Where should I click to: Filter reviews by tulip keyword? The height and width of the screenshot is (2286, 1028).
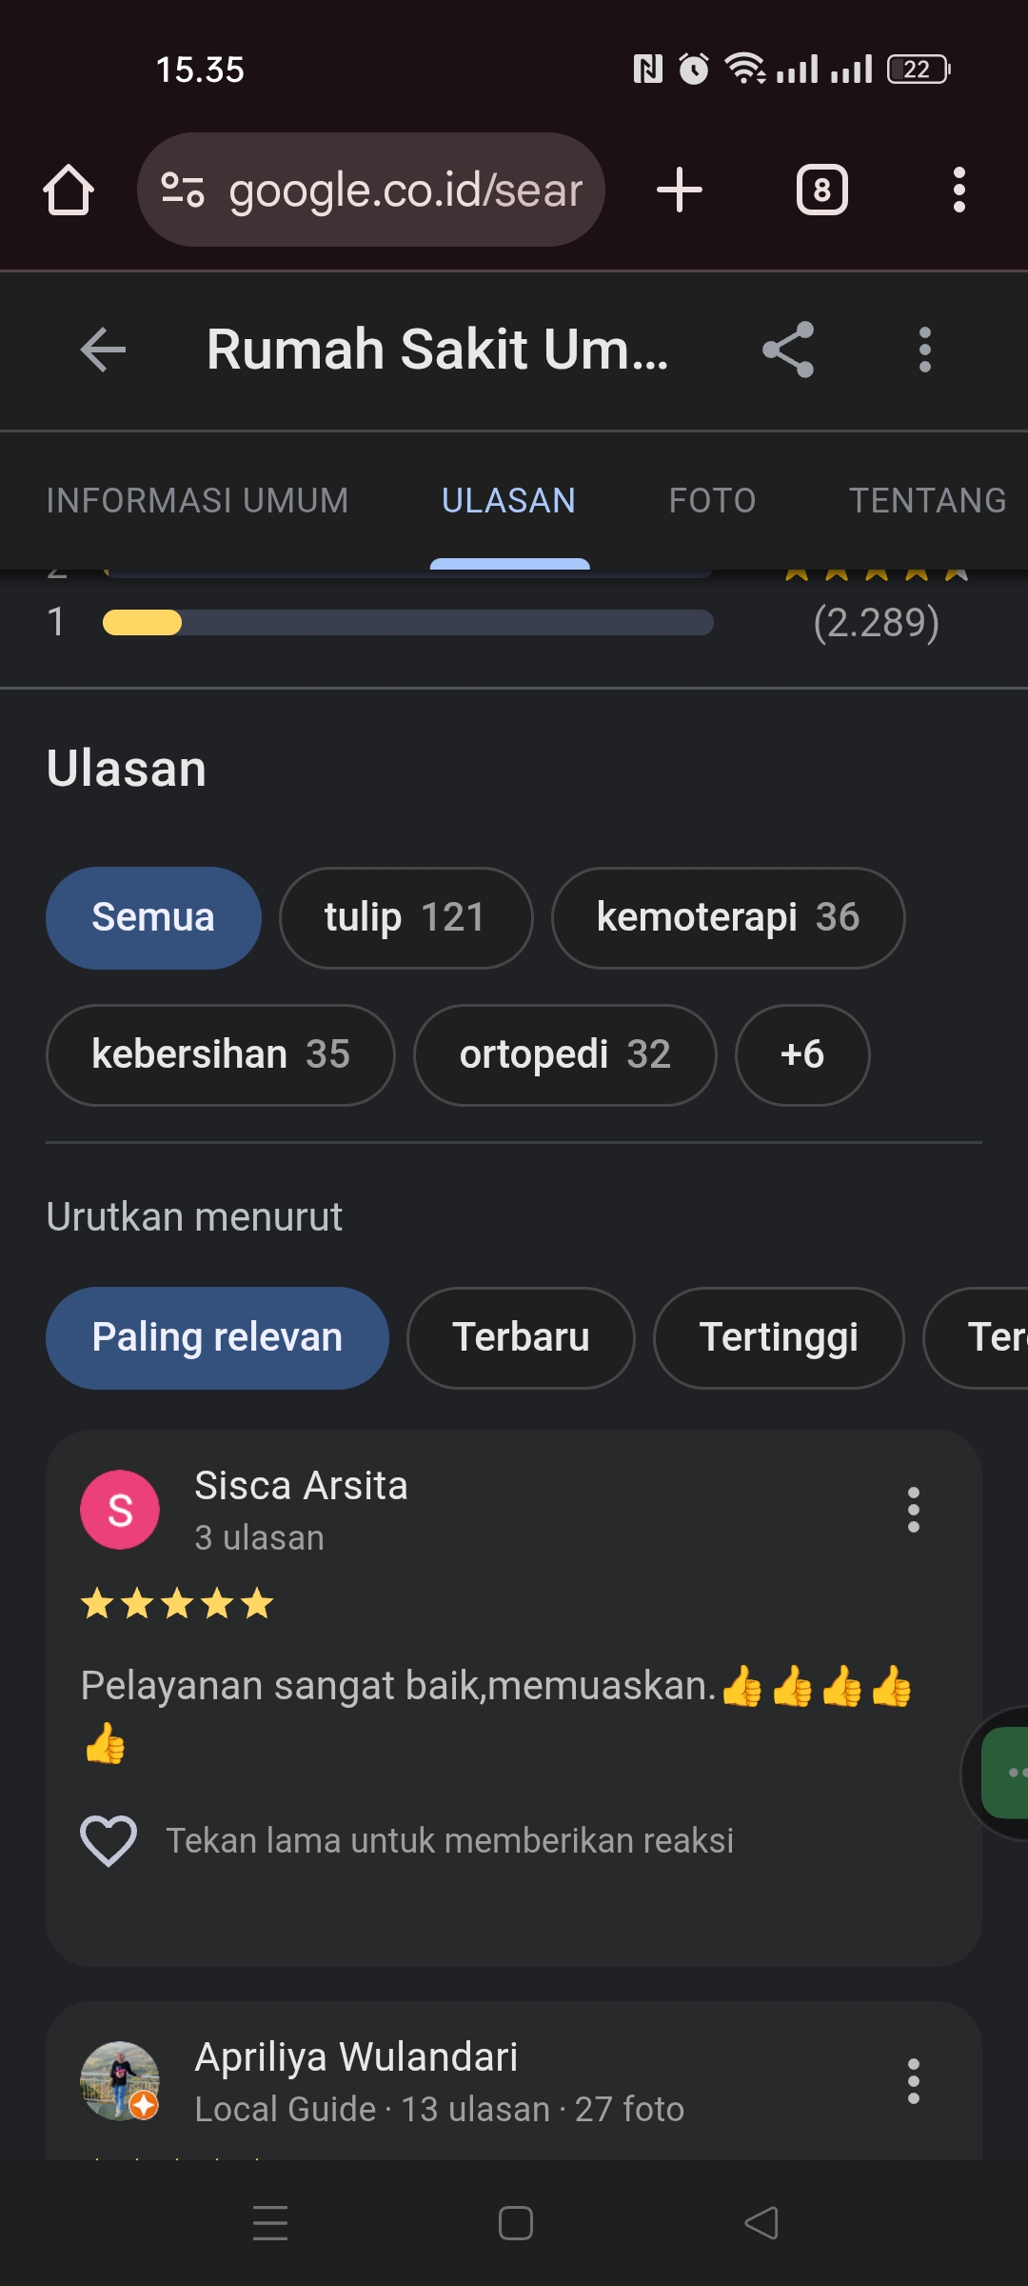[x=405, y=917]
